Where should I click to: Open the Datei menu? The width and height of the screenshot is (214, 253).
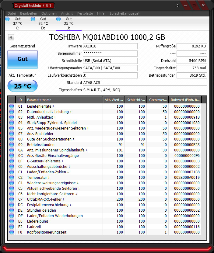pos(12,13)
